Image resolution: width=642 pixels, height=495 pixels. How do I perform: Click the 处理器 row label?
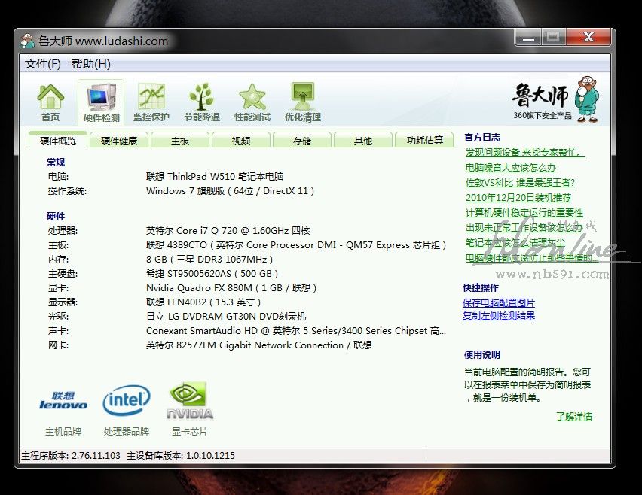[63, 230]
